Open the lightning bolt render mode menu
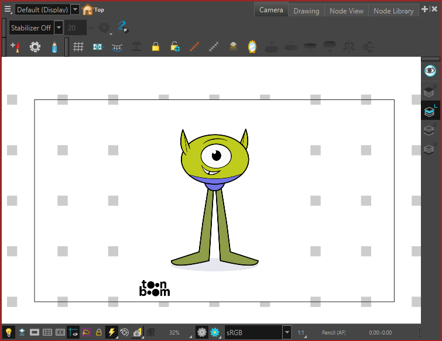 pyautogui.click(x=112, y=333)
